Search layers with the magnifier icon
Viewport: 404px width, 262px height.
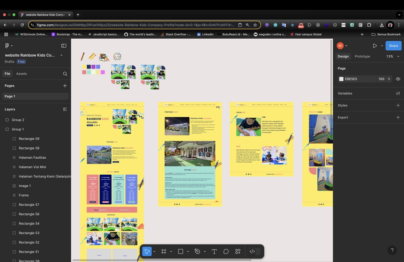coord(65,74)
